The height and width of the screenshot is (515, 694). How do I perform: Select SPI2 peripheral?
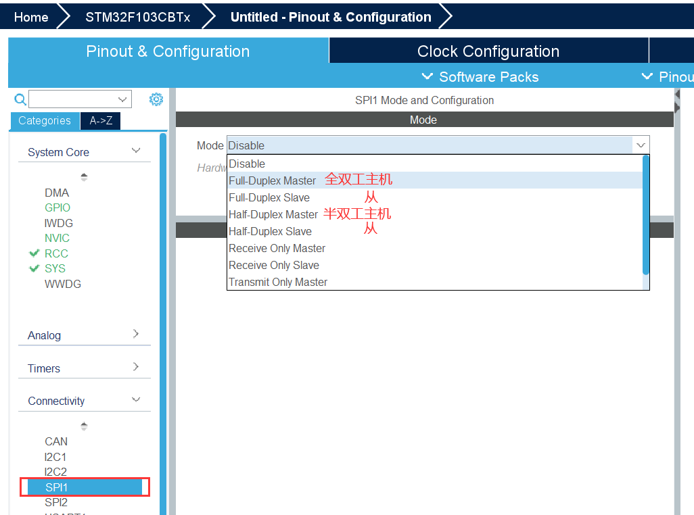(x=56, y=503)
